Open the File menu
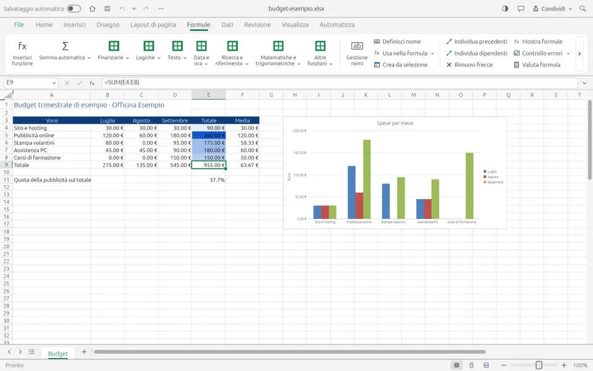The image size is (593, 371). pyautogui.click(x=19, y=25)
